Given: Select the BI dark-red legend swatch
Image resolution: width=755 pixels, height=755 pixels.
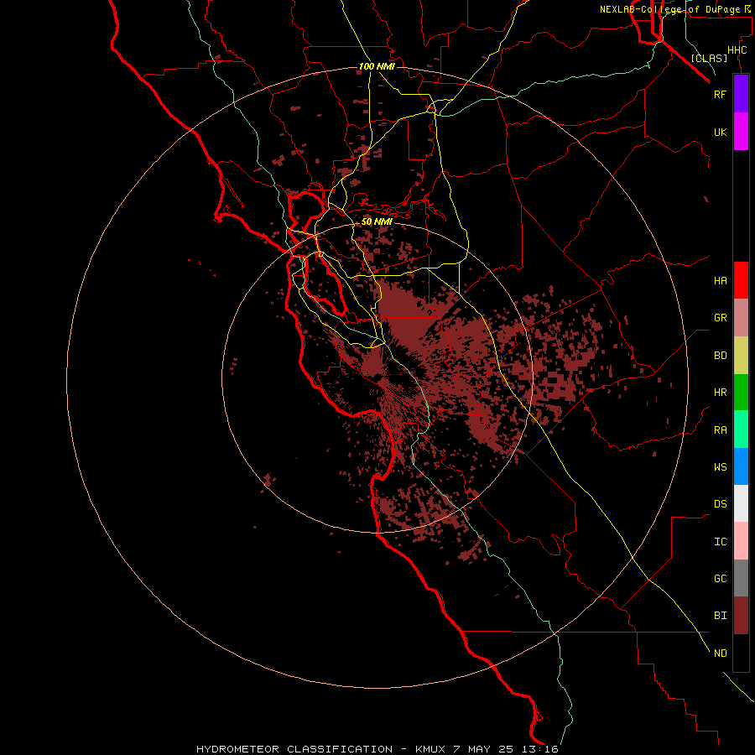Looking at the screenshot, I should pos(741,616).
